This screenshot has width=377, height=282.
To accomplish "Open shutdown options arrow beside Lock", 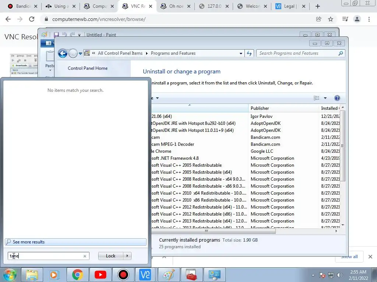I will tap(127, 256).
